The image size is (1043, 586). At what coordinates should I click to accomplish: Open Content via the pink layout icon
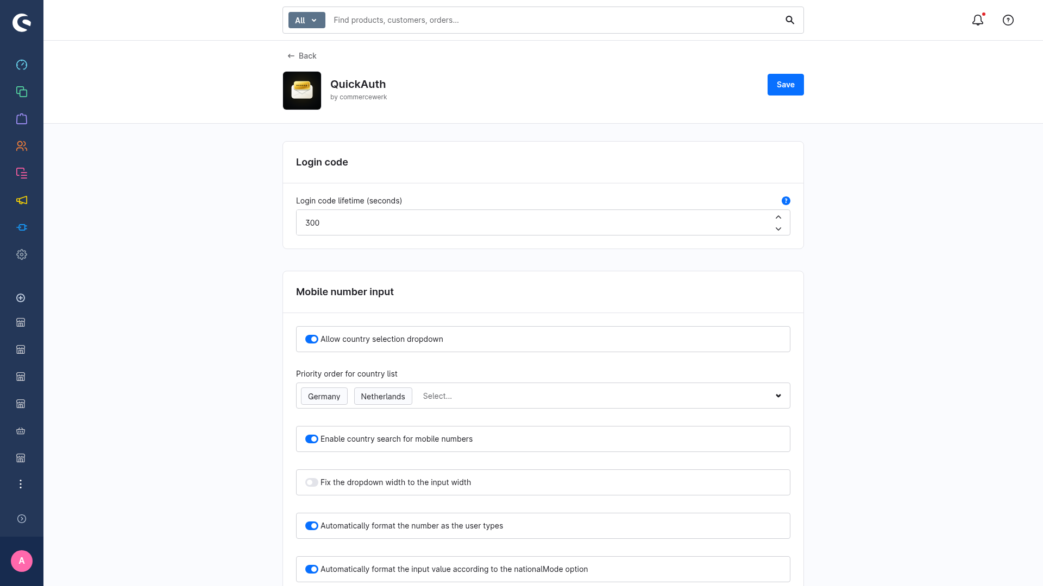pyautogui.click(x=22, y=173)
